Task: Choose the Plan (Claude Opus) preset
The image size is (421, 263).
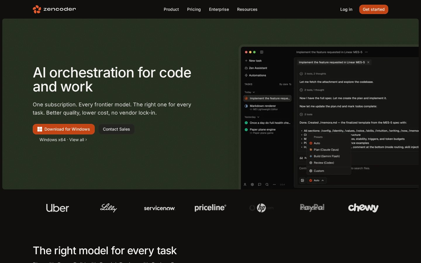Action: [329, 150]
